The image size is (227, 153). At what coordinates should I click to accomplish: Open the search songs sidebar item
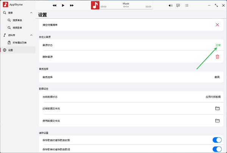[18, 20]
